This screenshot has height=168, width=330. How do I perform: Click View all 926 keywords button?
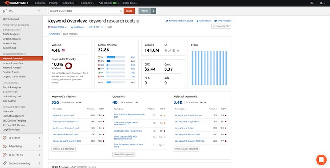[63, 149]
